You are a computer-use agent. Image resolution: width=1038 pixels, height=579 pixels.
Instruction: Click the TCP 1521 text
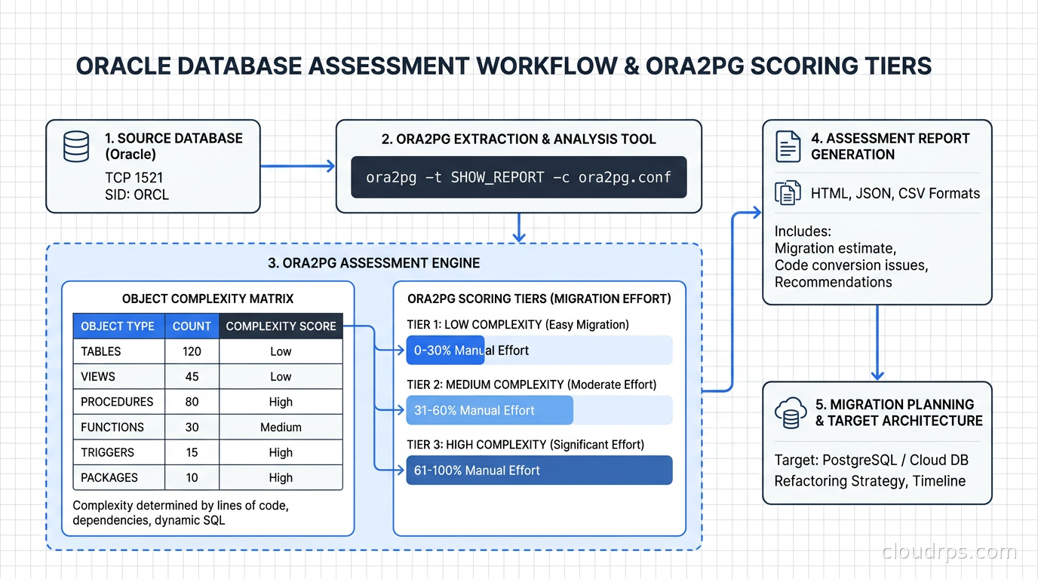point(134,178)
